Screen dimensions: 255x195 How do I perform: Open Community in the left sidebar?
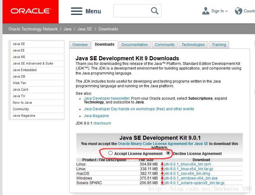point(36,109)
